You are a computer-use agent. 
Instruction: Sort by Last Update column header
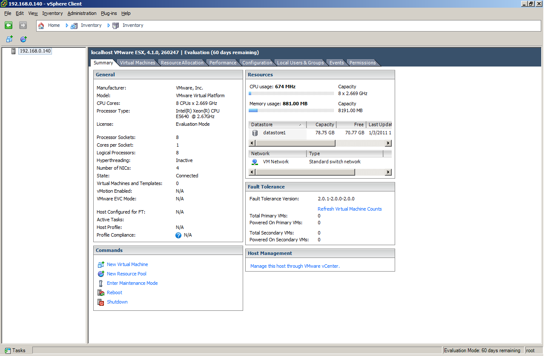point(379,124)
